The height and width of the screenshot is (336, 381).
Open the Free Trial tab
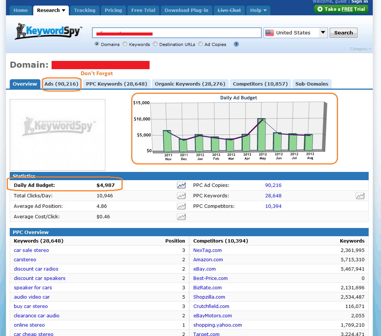pyautogui.click(x=143, y=10)
